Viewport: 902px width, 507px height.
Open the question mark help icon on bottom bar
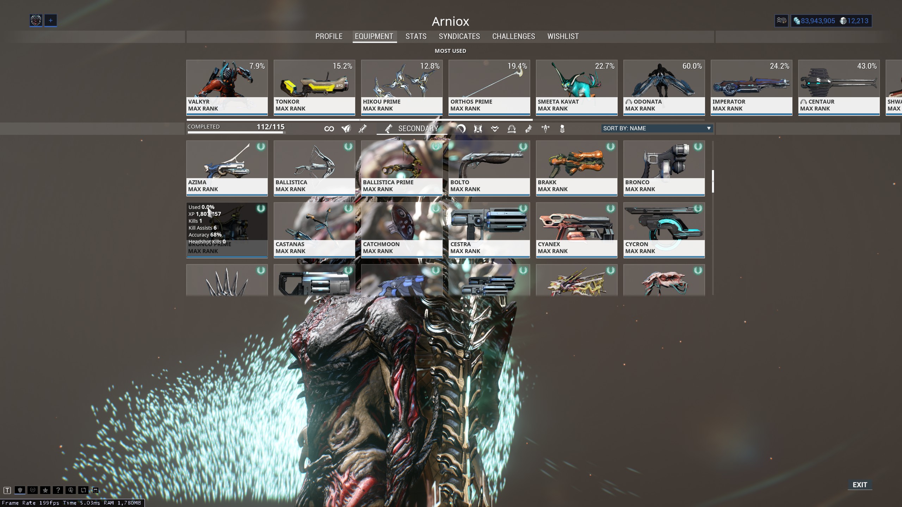[x=58, y=490]
